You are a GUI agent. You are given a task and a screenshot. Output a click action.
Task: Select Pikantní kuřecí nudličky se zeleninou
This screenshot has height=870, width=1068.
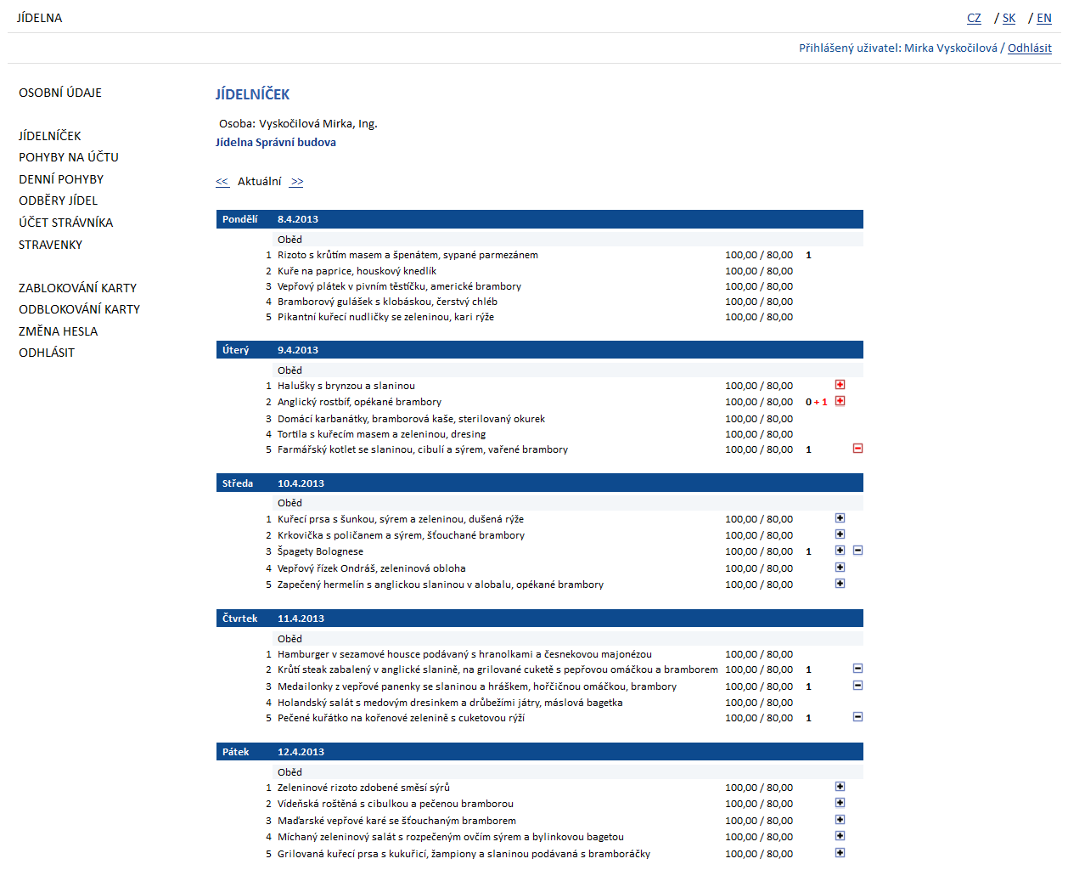[385, 317]
